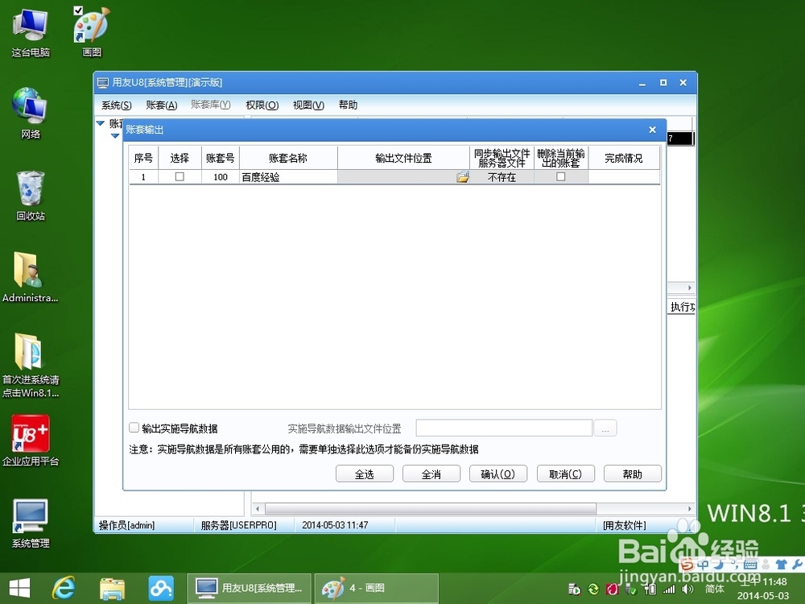805x604 pixels.
Task: Click the 确认(O) button
Action: pos(498,474)
